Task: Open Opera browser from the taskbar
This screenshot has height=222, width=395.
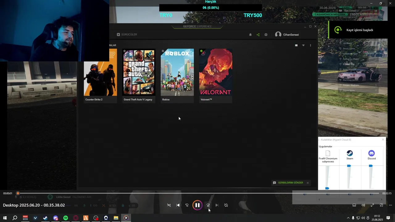Action: click(x=76, y=218)
